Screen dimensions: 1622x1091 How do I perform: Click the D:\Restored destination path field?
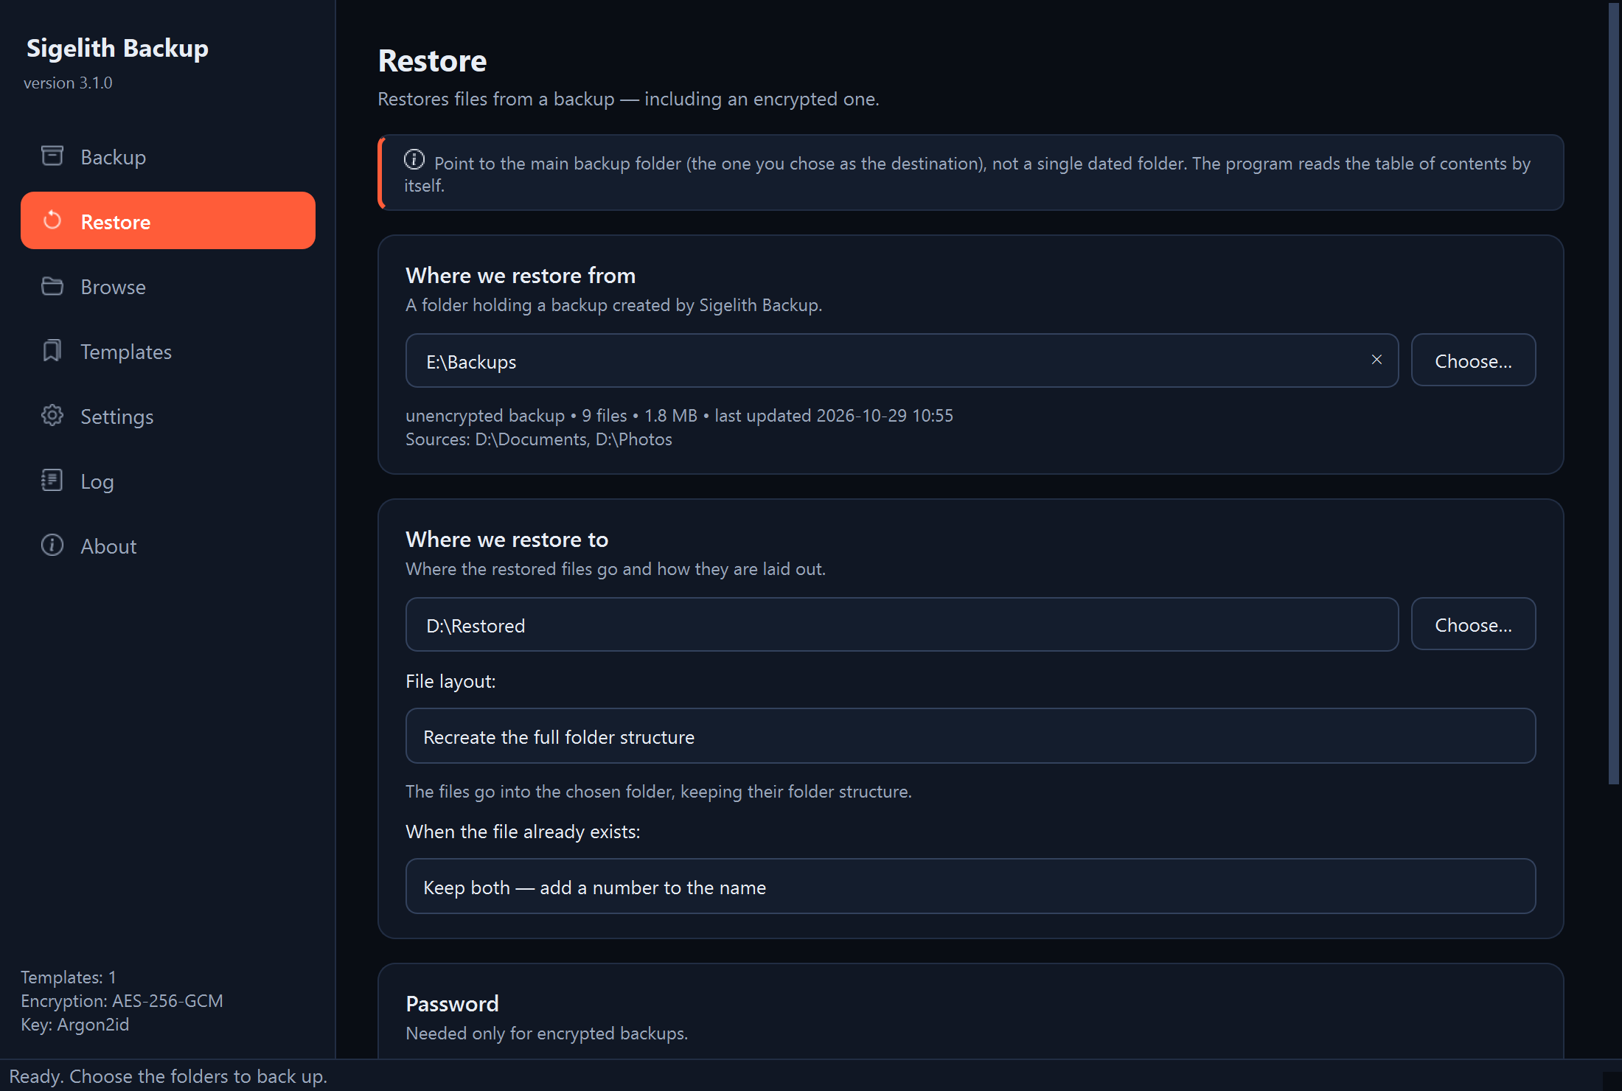tap(902, 625)
